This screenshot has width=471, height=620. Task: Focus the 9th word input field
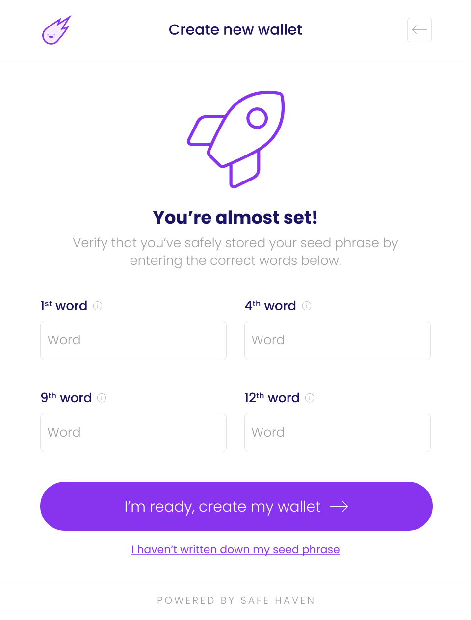133,433
